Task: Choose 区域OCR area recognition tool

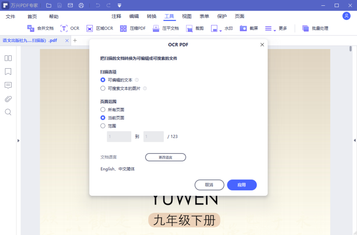Action: click(100, 28)
